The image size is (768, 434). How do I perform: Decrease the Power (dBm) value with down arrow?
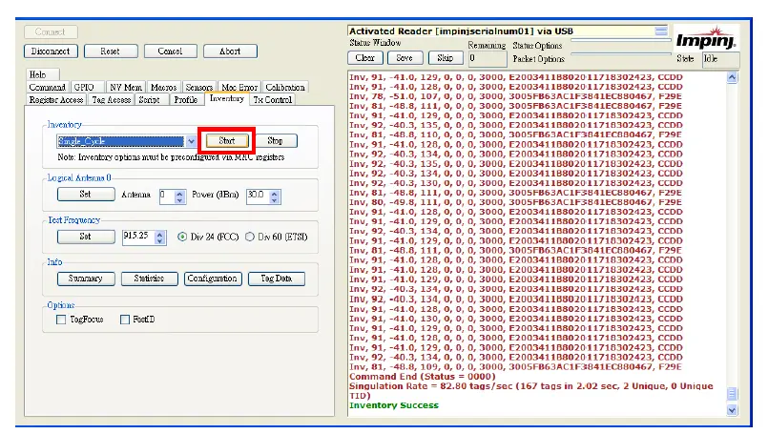276,199
